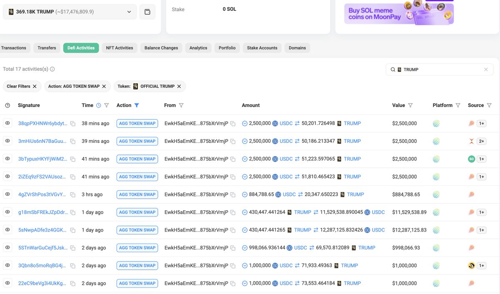Expand amount chevron in 998,066.936144 USDC row

[x=245, y=248]
